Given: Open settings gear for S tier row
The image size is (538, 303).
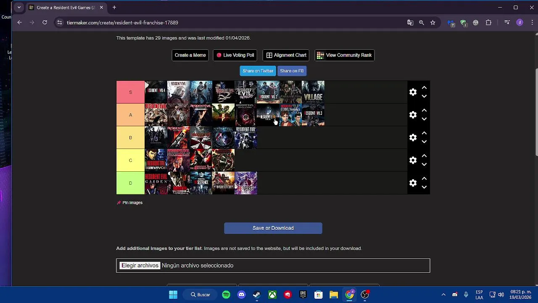Looking at the screenshot, I should [x=413, y=92].
